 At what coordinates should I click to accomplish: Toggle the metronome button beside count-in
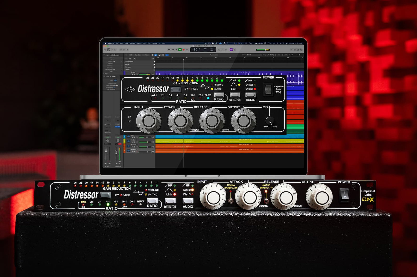click(x=235, y=50)
